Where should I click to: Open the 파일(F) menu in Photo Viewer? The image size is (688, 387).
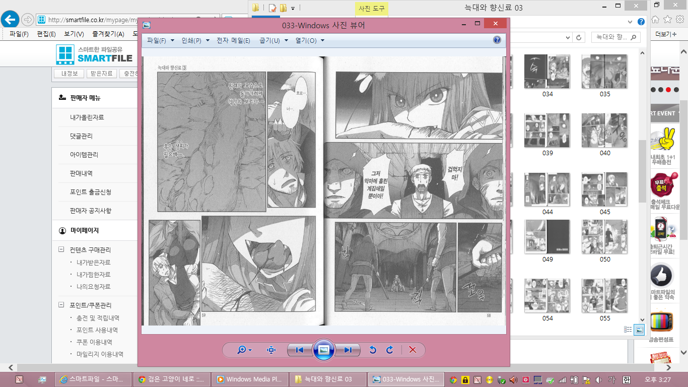click(160, 40)
